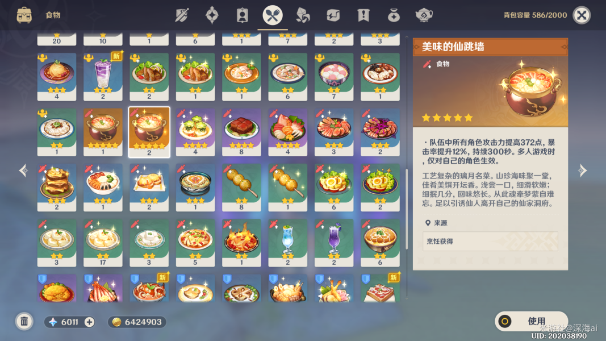
Task: Select the purple drink marked 新
Action: pyautogui.click(x=103, y=77)
